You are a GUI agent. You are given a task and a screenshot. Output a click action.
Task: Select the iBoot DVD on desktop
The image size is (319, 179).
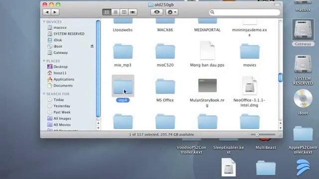303,98
